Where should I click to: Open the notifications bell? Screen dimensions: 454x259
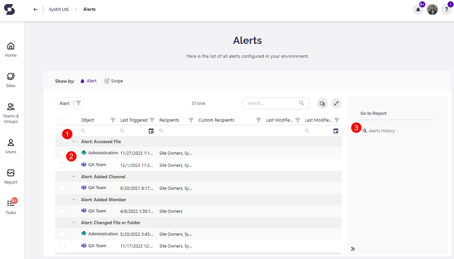tap(418, 9)
